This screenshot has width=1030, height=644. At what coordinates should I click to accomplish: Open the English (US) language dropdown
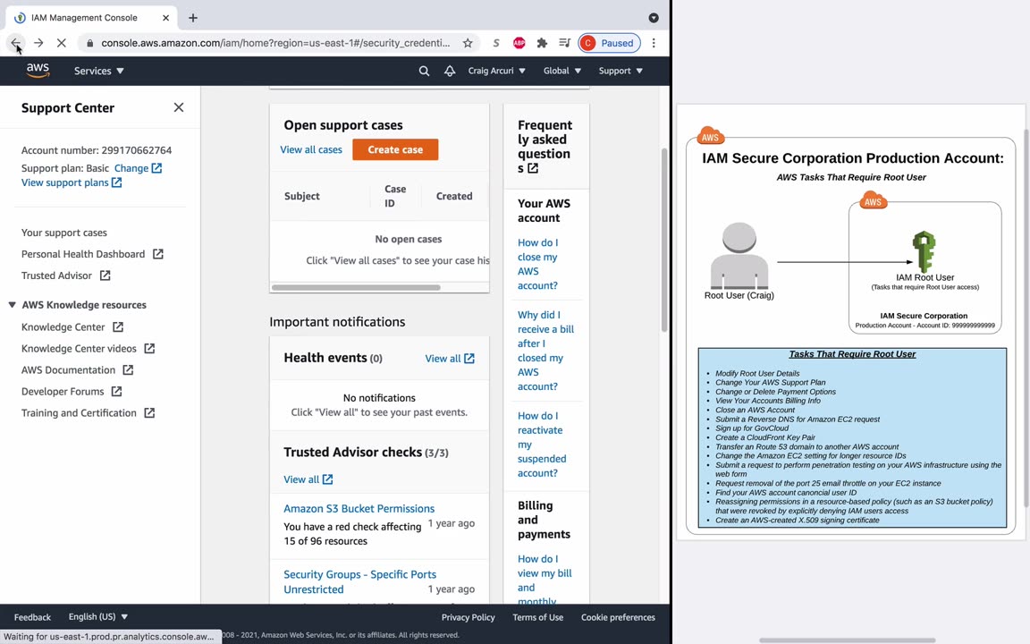97,616
